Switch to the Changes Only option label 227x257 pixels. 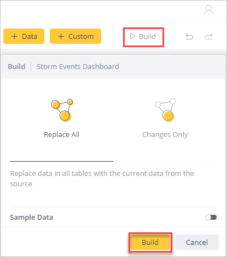[165, 135]
